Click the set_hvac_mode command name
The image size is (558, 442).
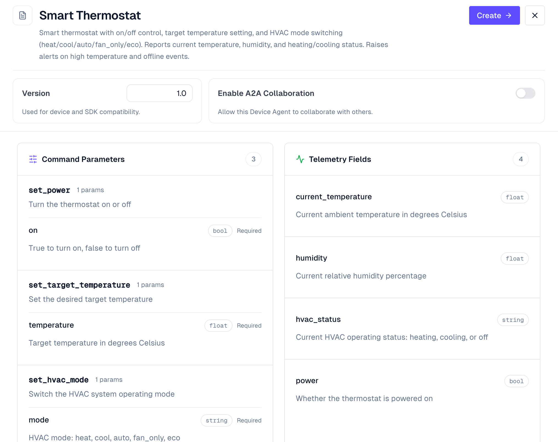pos(59,380)
